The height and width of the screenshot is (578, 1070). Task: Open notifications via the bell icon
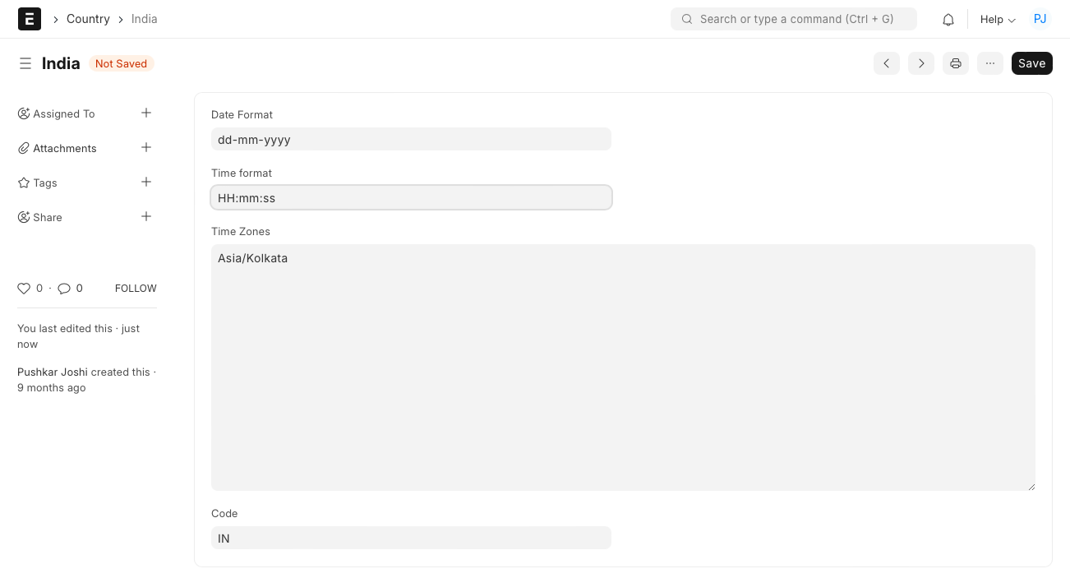point(948,19)
